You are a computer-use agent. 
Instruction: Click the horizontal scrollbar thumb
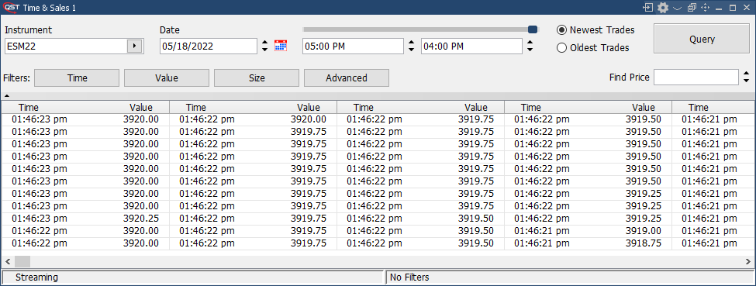[22, 261]
